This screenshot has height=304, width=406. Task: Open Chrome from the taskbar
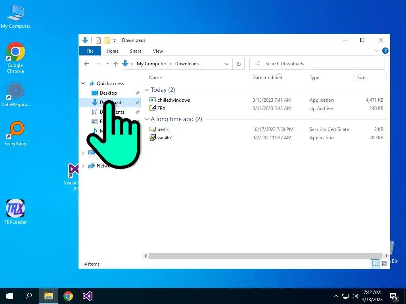[x=68, y=296]
